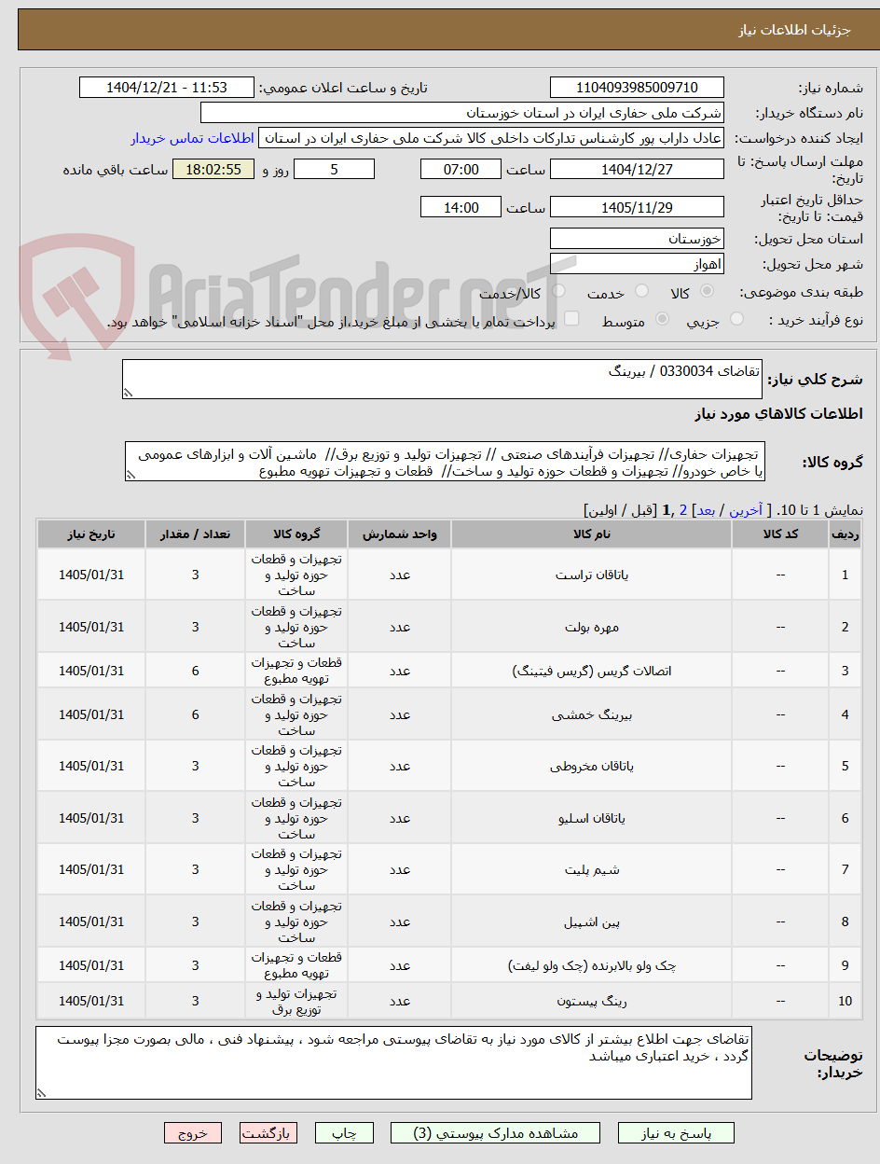Image resolution: width=880 pixels, height=1164 pixels.
Task: Open the اطلاعات تماس خریدار link
Action: pos(192,138)
